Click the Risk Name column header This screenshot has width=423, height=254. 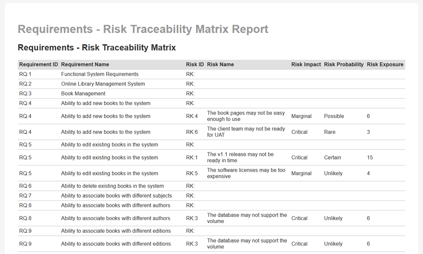coord(220,65)
